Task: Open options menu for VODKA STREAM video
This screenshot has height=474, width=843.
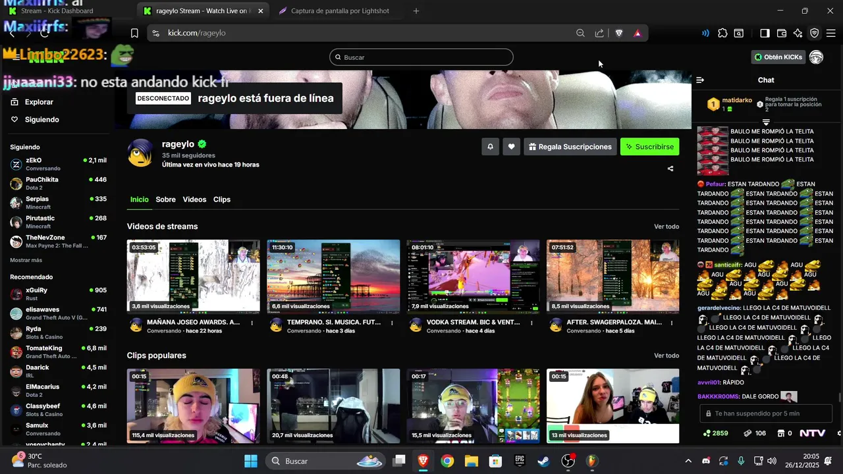Action: point(532,323)
